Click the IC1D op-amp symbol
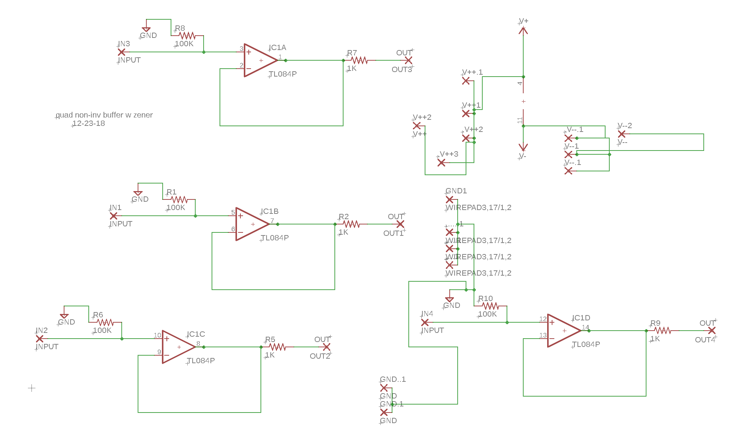Image resolution: width=739 pixels, height=433 pixels. coord(563,331)
